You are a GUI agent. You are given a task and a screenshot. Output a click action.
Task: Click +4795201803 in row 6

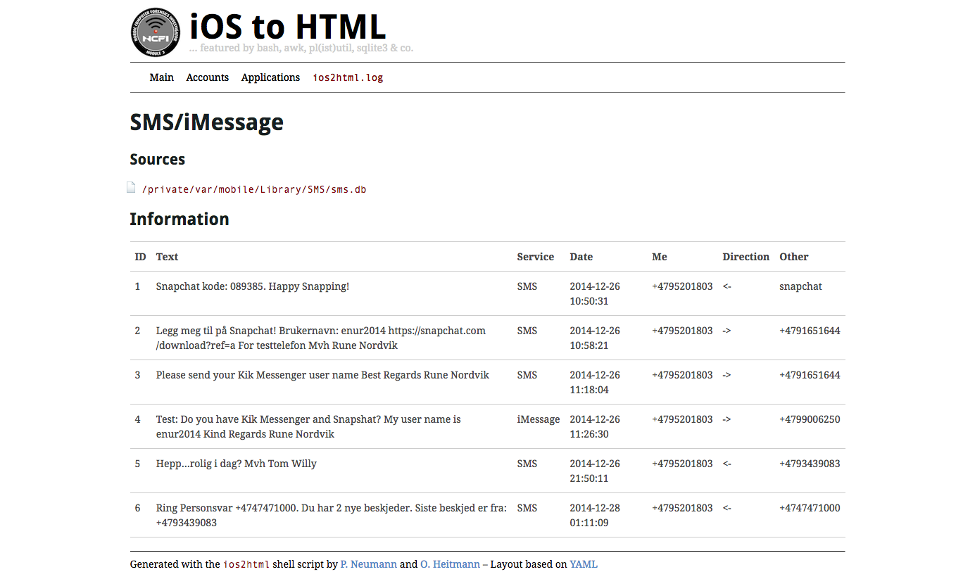click(682, 508)
